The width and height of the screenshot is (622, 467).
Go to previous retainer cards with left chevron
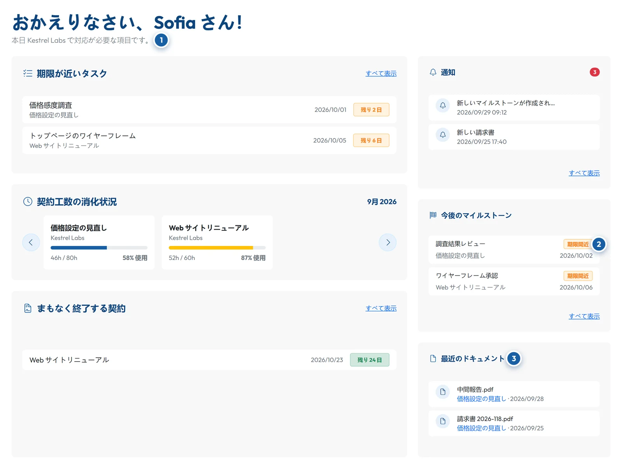pos(31,242)
